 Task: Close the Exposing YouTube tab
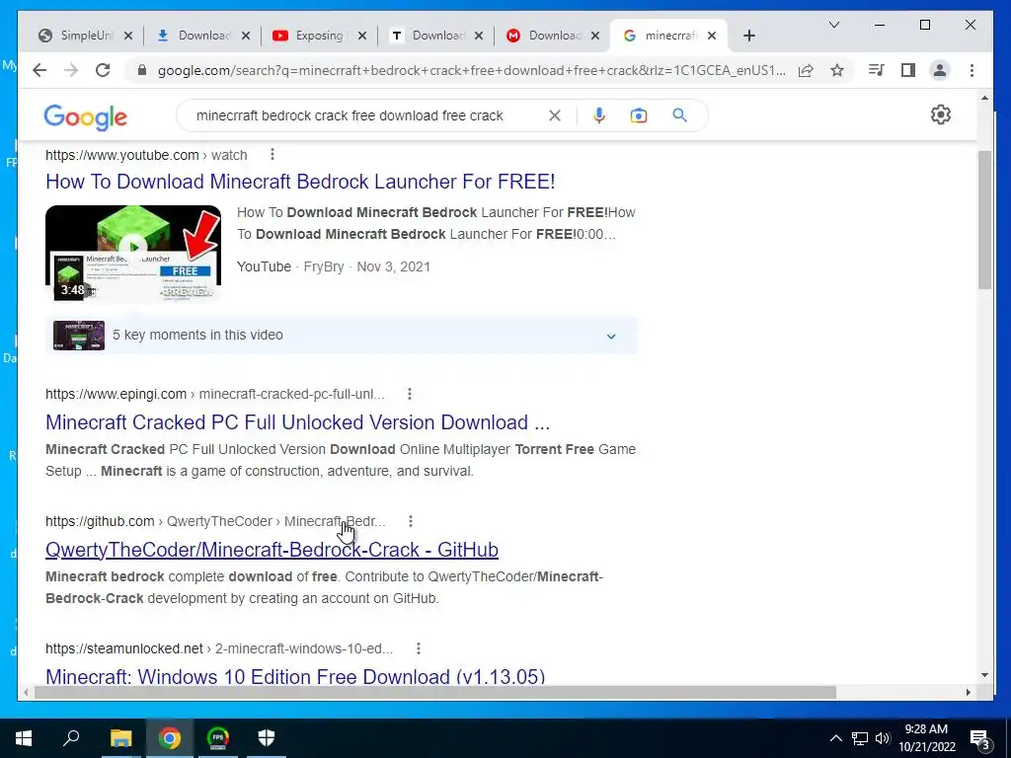click(x=362, y=36)
